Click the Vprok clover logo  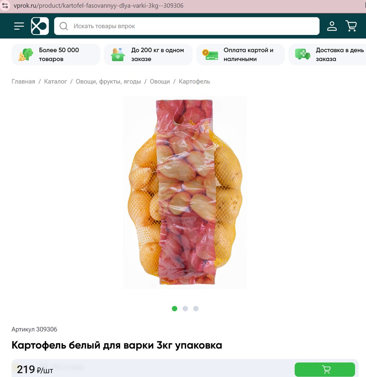40,26
